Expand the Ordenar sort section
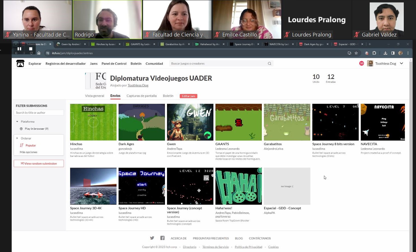 [x=17, y=138]
